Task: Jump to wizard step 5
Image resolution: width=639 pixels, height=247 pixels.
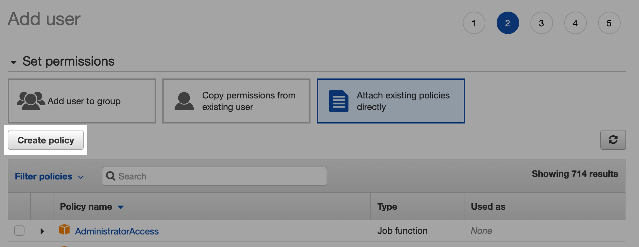Action: tap(609, 23)
